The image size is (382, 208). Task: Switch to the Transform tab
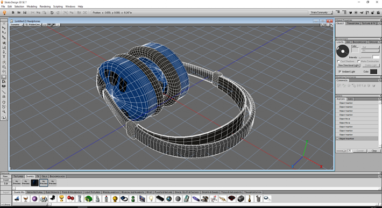point(353,23)
